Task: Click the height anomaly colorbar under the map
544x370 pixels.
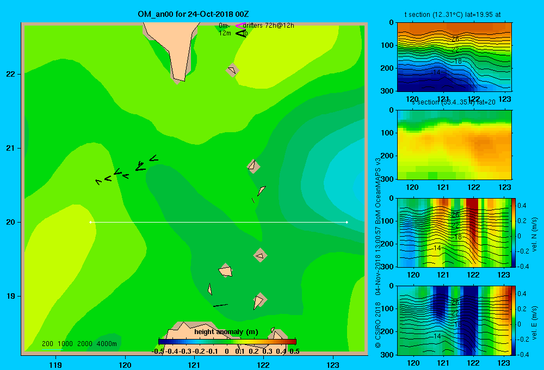Action: pyautogui.click(x=227, y=342)
